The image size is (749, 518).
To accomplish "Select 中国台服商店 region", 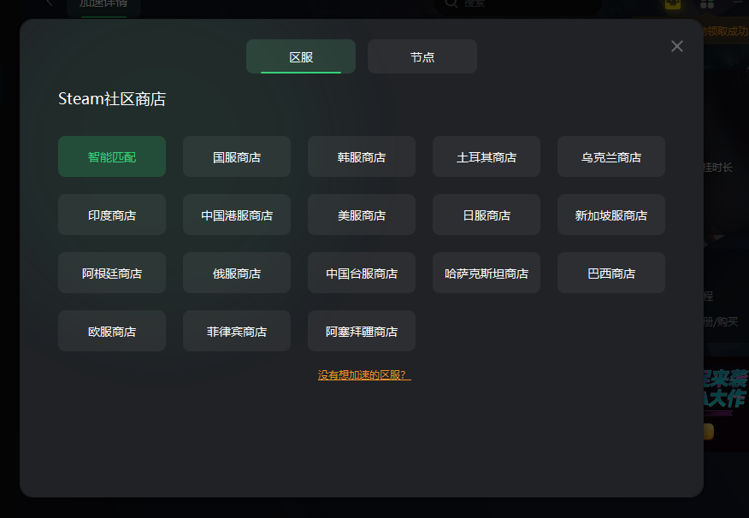I will click(362, 273).
